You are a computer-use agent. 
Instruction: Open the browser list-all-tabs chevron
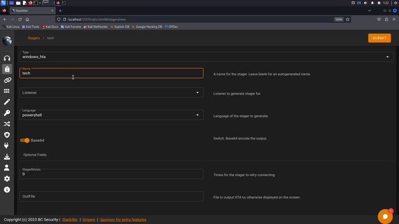(x=369, y=11)
